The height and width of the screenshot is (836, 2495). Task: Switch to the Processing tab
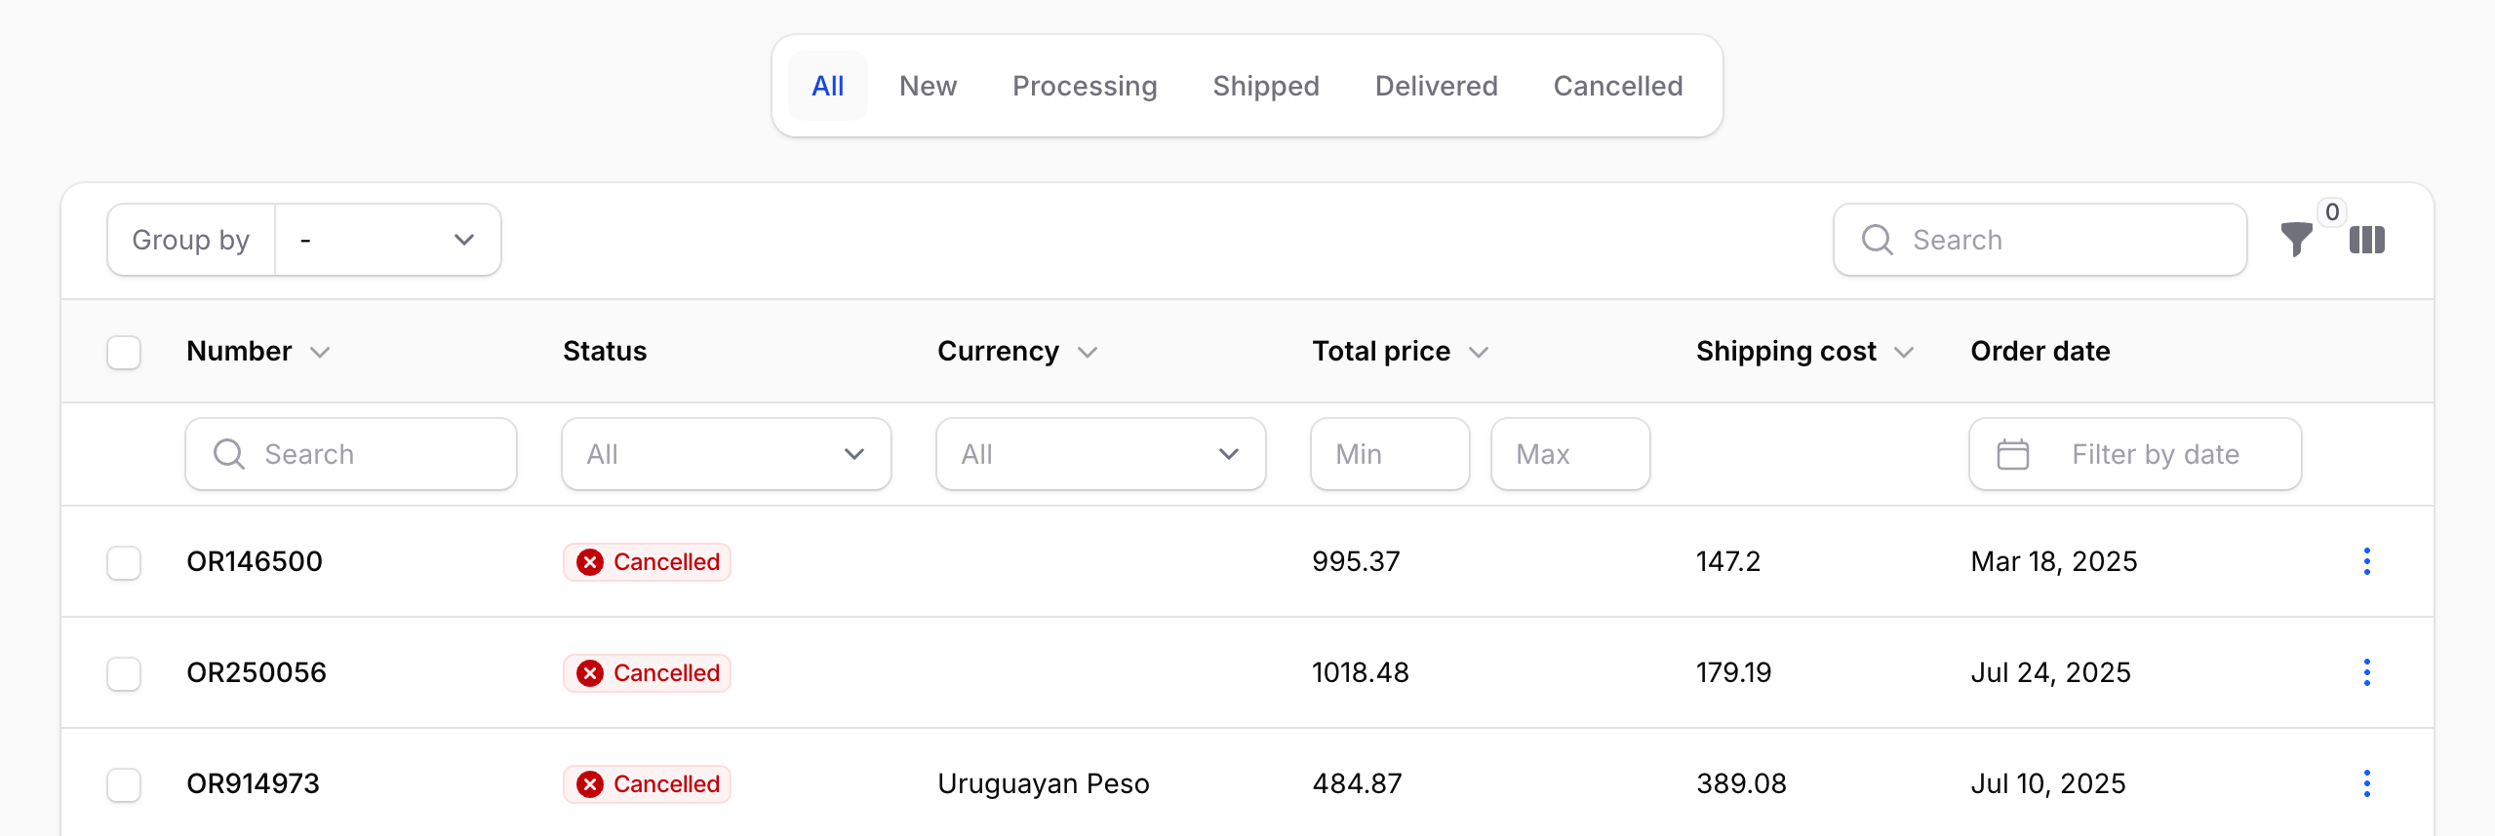coord(1085,86)
